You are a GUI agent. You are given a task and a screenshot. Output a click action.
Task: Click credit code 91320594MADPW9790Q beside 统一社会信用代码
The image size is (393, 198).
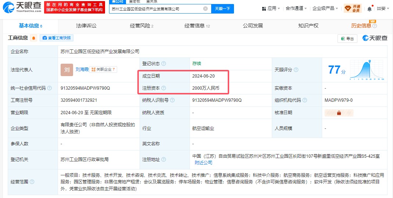coord(86,88)
